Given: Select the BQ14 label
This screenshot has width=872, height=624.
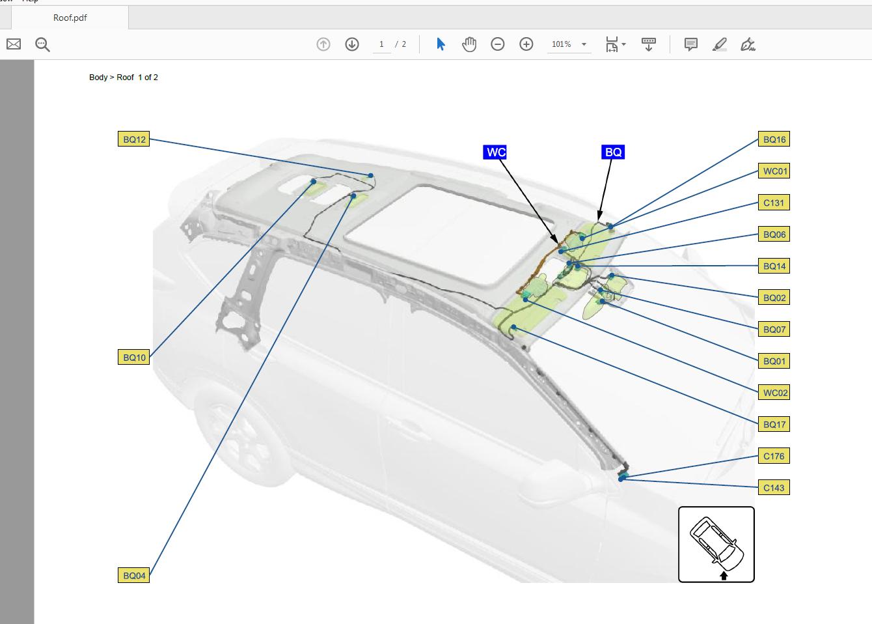Looking at the screenshot, I should (774, 266).
